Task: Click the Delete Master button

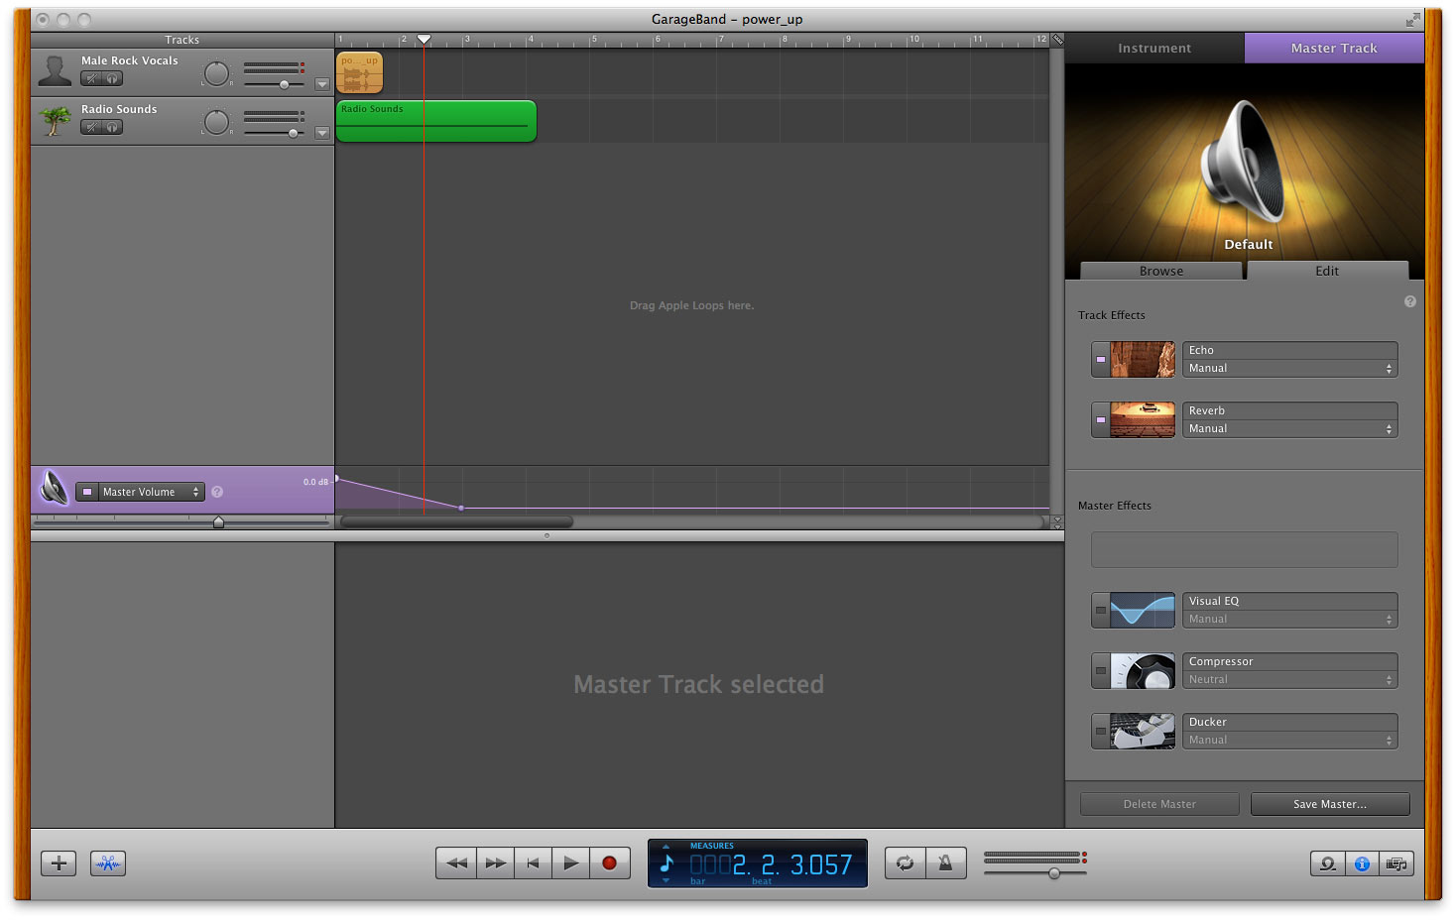Action: click(1159, 804)
